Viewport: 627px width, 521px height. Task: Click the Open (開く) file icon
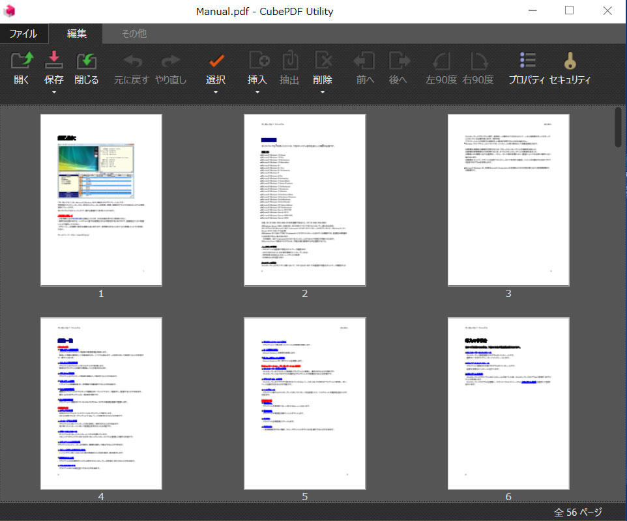click(22, 61)
